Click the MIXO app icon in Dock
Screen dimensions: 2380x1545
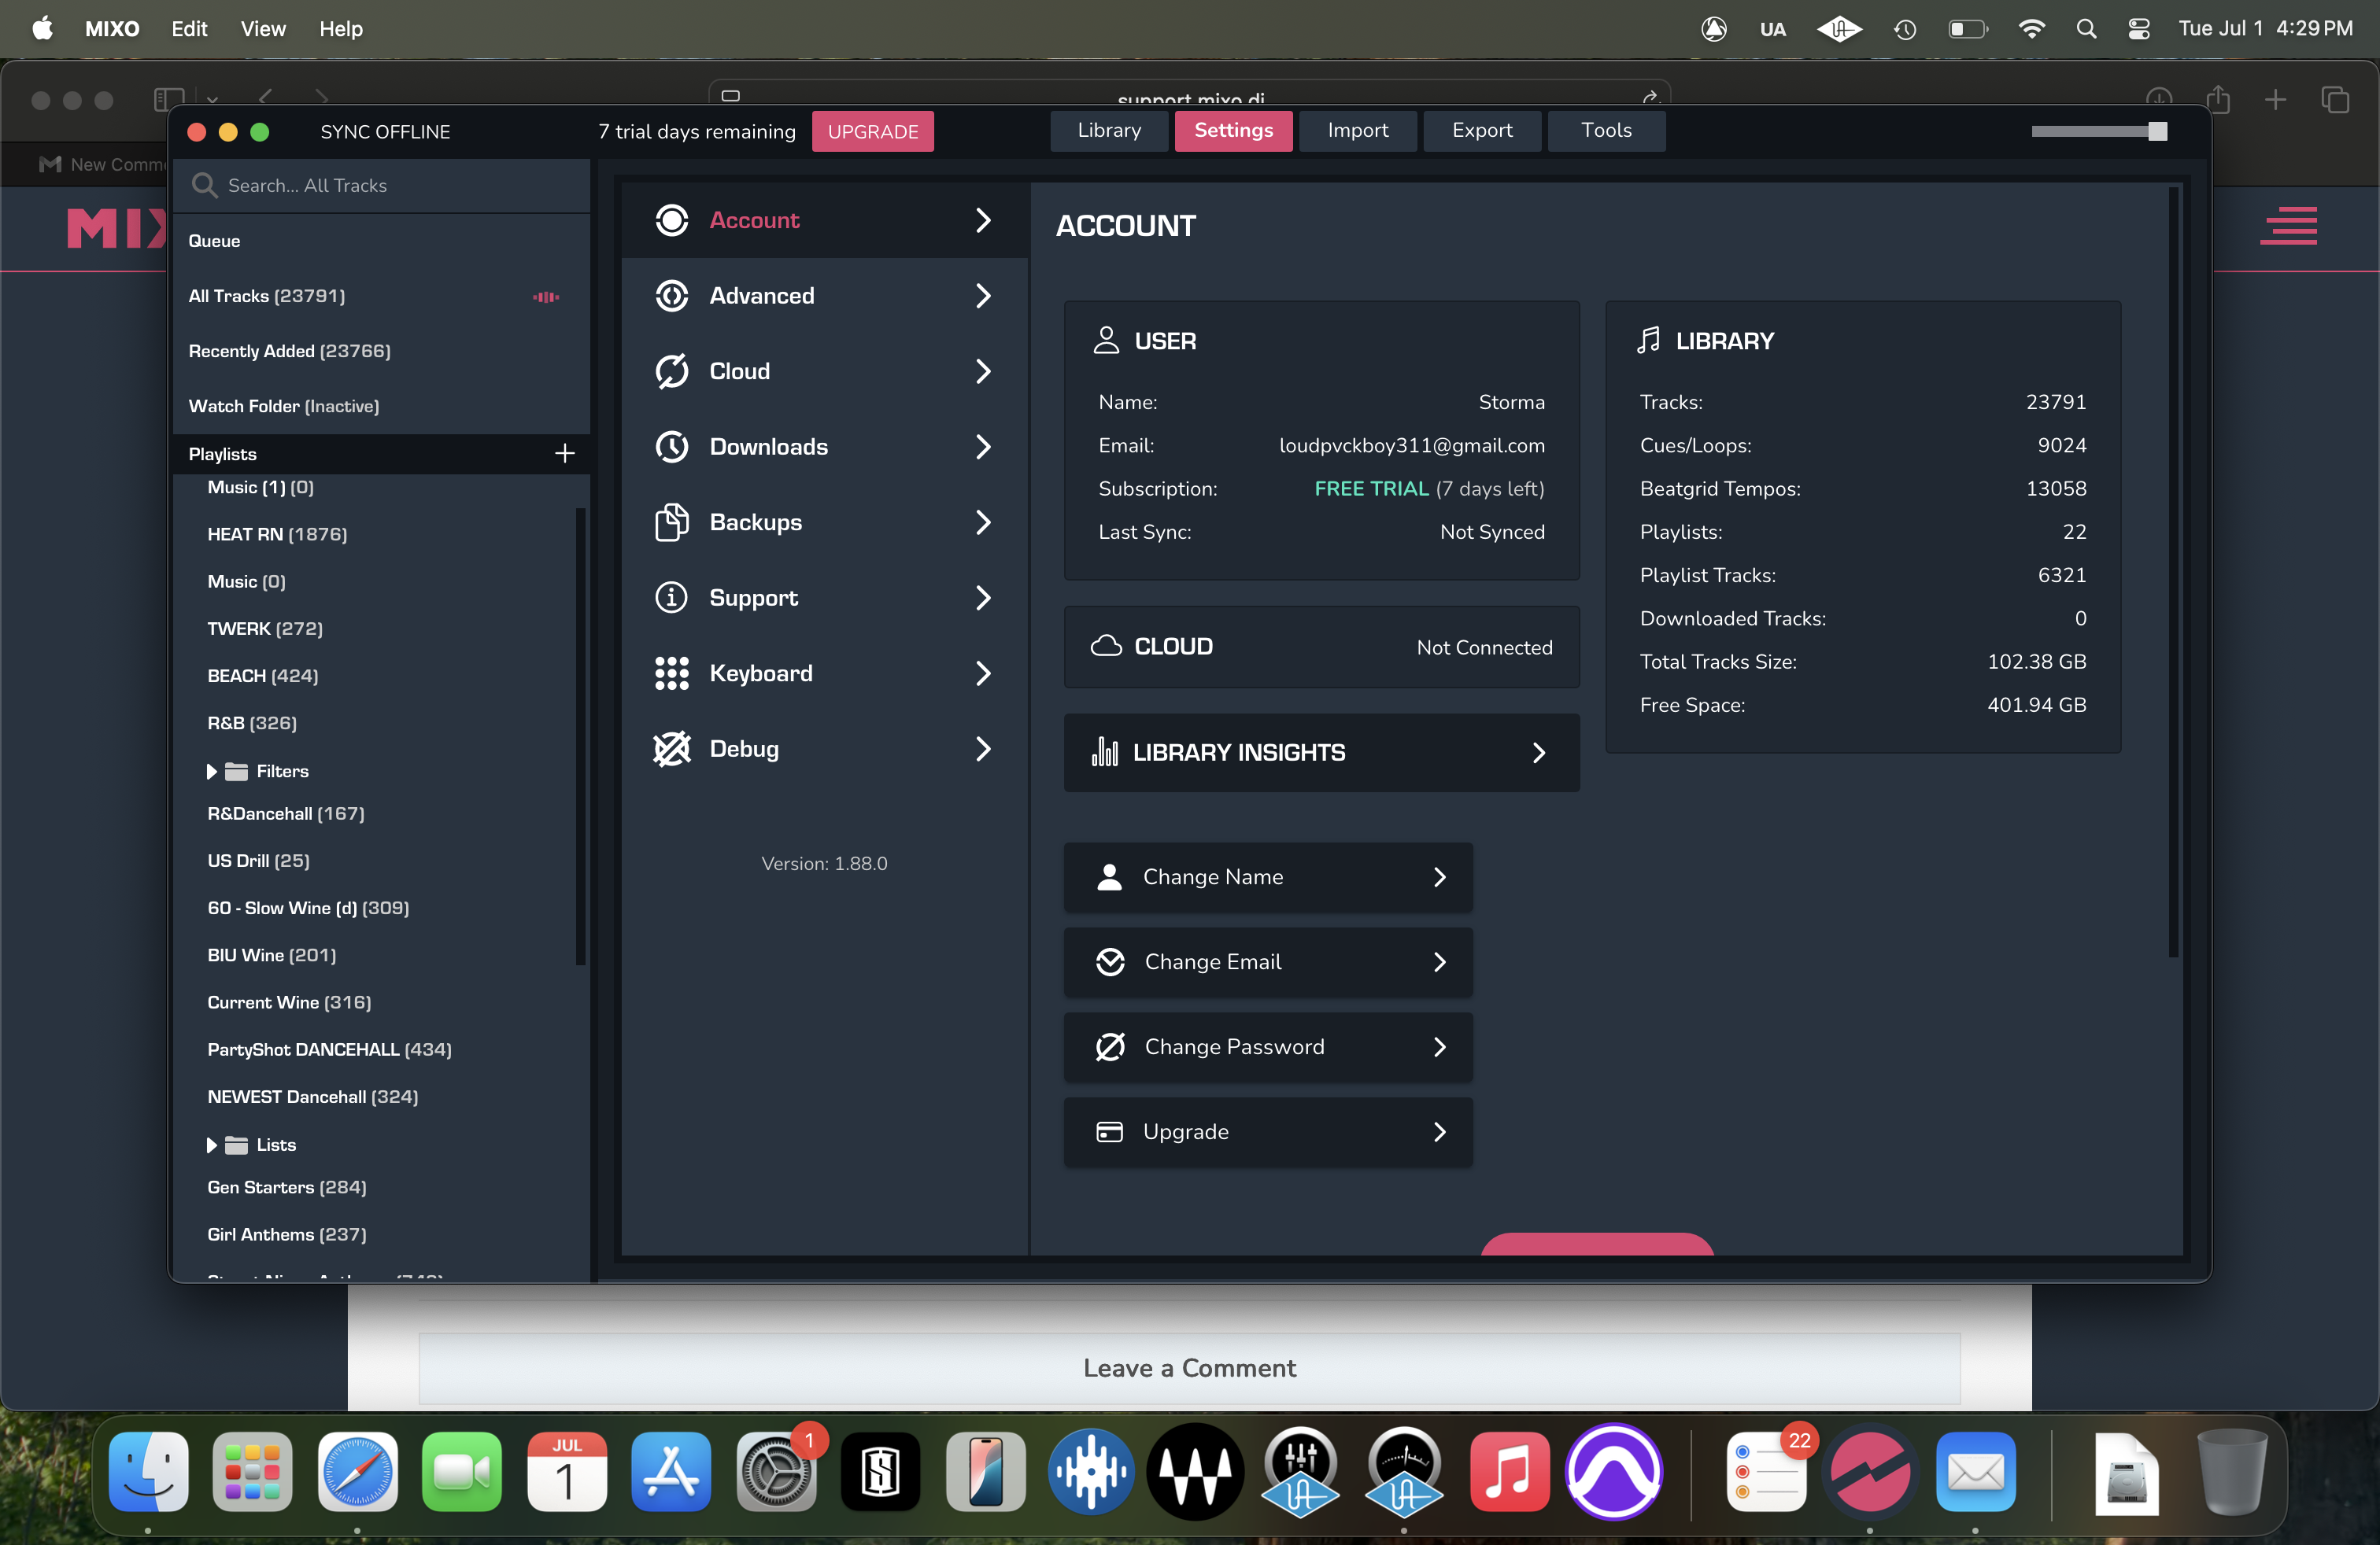click(1869, 1472)
